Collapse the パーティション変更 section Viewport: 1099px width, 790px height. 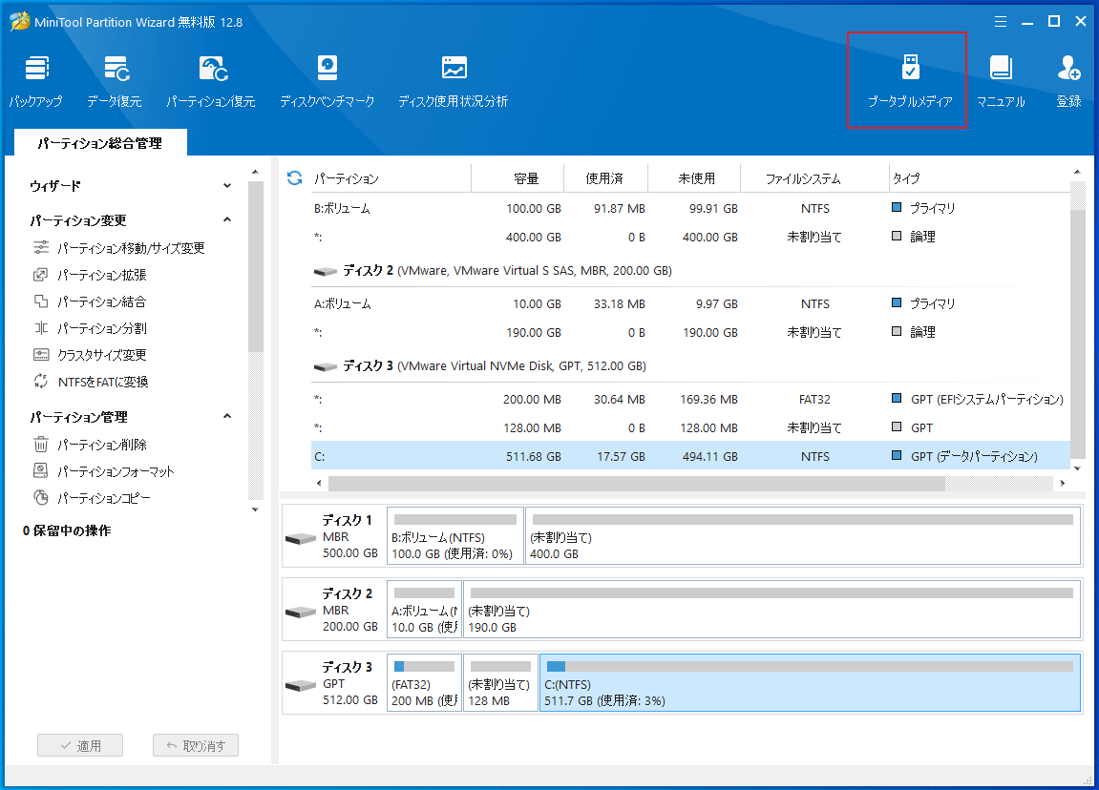227,219
